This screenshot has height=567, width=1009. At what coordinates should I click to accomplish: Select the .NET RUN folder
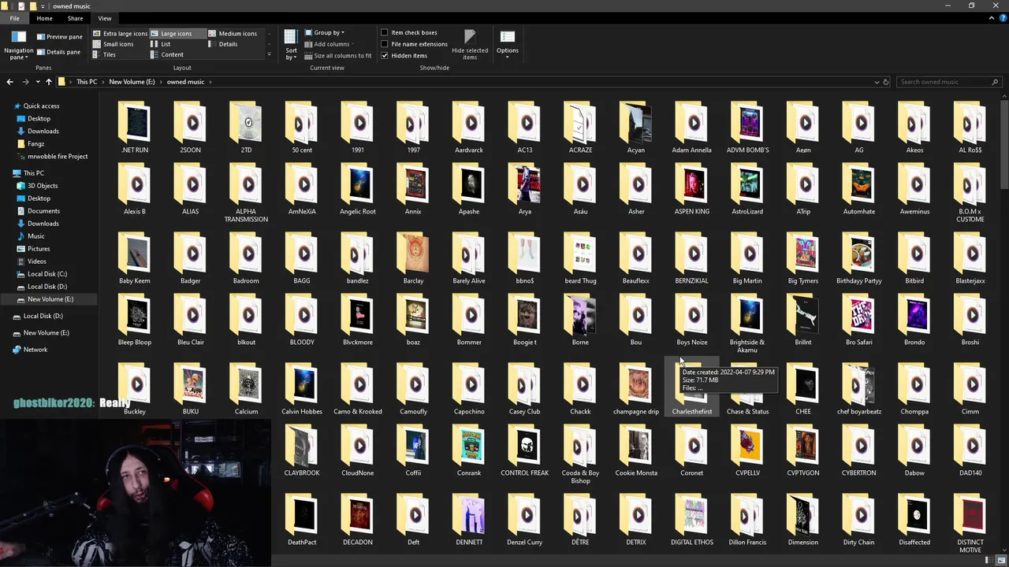(135, 128)
